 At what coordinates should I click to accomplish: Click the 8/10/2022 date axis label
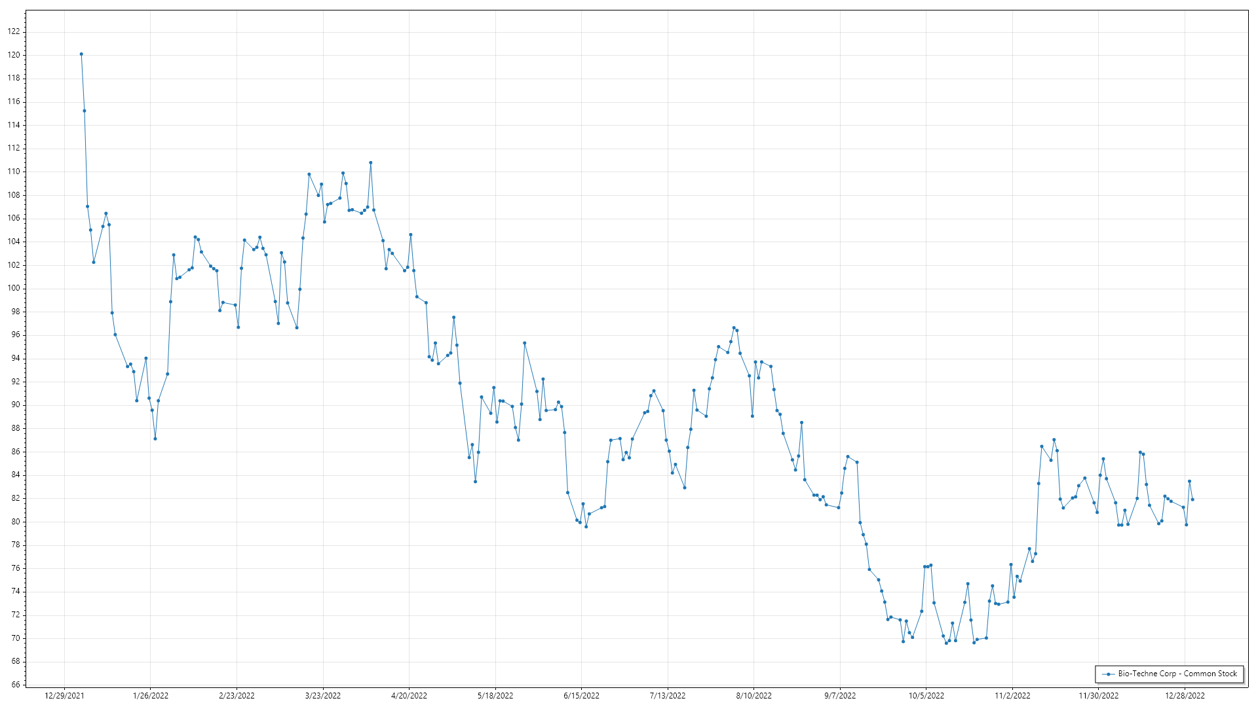pyautogui.click(x=753, y=696)
